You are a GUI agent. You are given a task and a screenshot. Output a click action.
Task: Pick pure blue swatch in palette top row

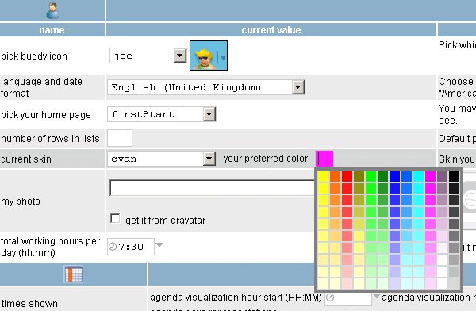(x=394, y=176)
